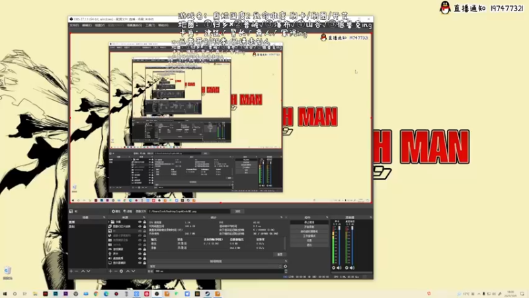The image size is (529, 298).
Task: Open 设置 settings from Controls
Action: (309, 240)
